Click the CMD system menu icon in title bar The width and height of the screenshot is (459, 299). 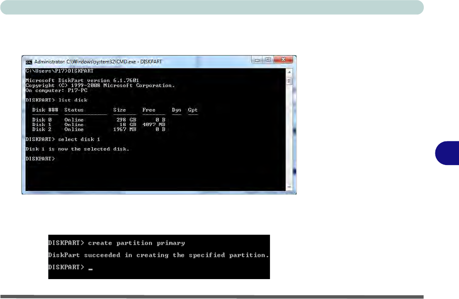point(29,61)
